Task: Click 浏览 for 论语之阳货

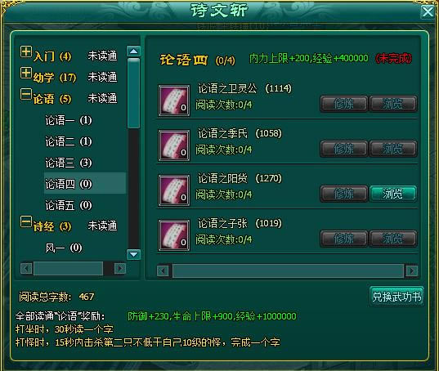Action: [x=393, y=194]
